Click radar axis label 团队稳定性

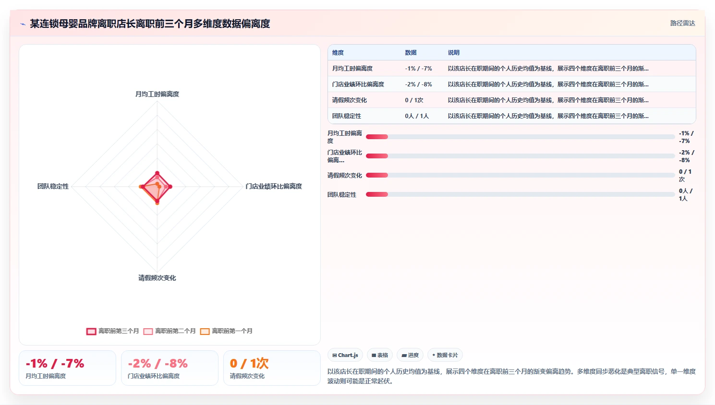pyautogui.click(x=53, y=186)
